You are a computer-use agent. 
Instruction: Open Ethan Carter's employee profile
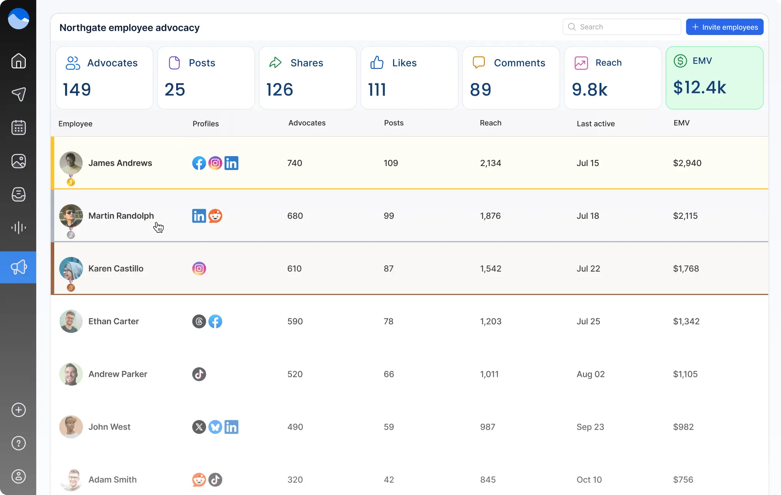tap(113, 321)
